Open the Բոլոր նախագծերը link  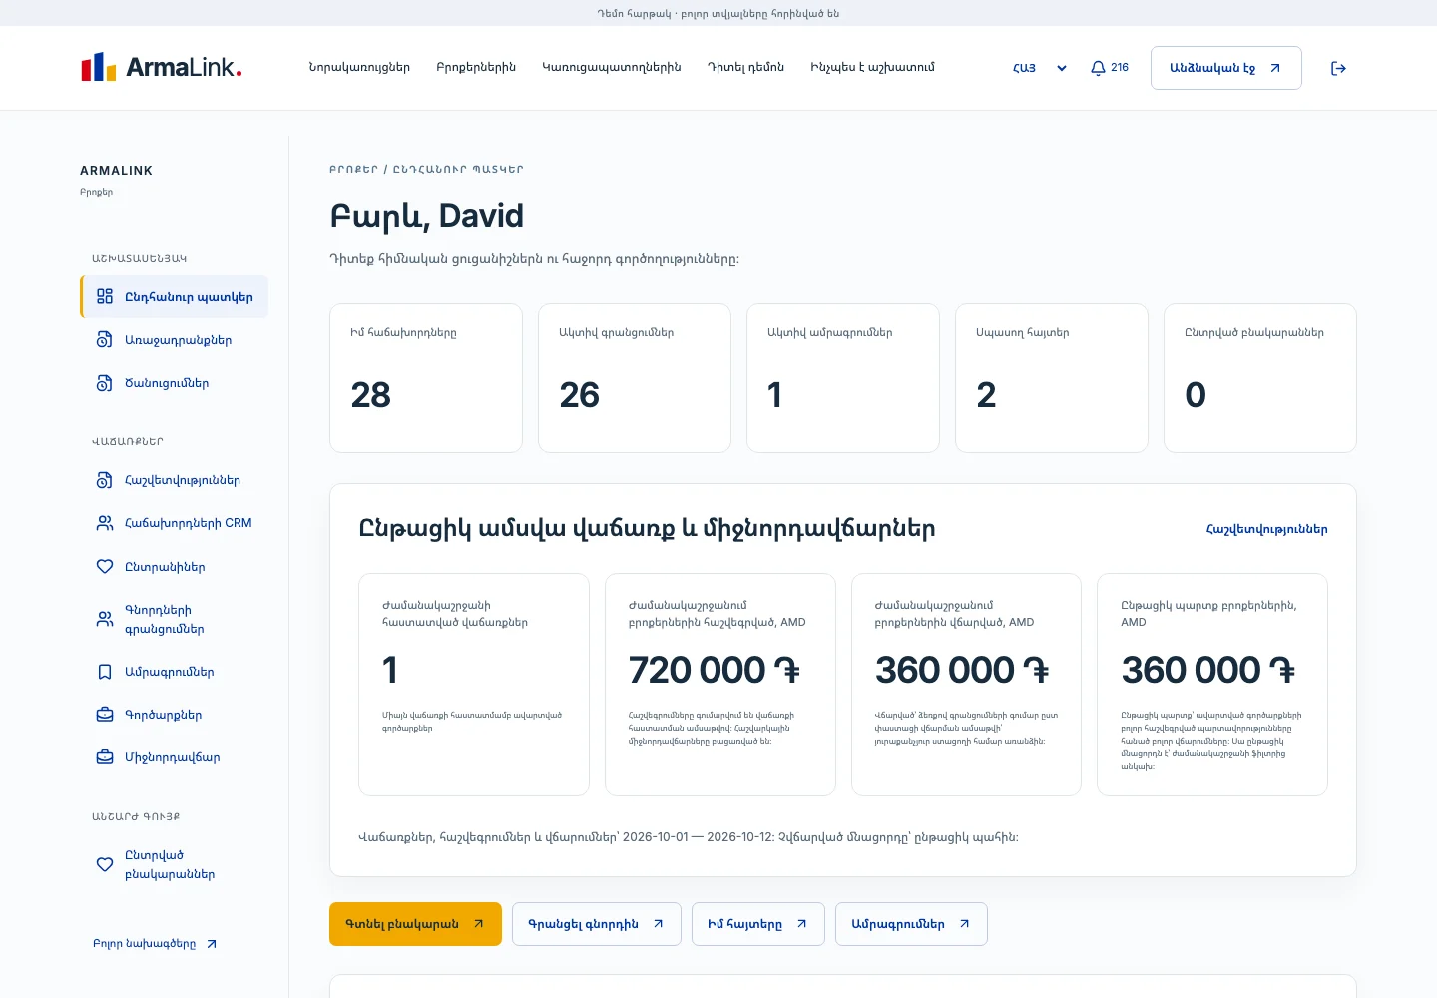pyautogui.click(x=155, y=944)
